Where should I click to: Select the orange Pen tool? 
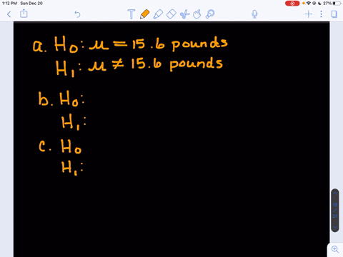[144, 14]
